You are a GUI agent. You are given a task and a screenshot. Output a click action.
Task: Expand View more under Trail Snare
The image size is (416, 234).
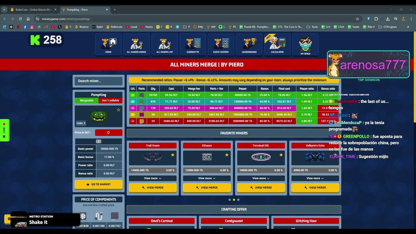tap(153, 178)
